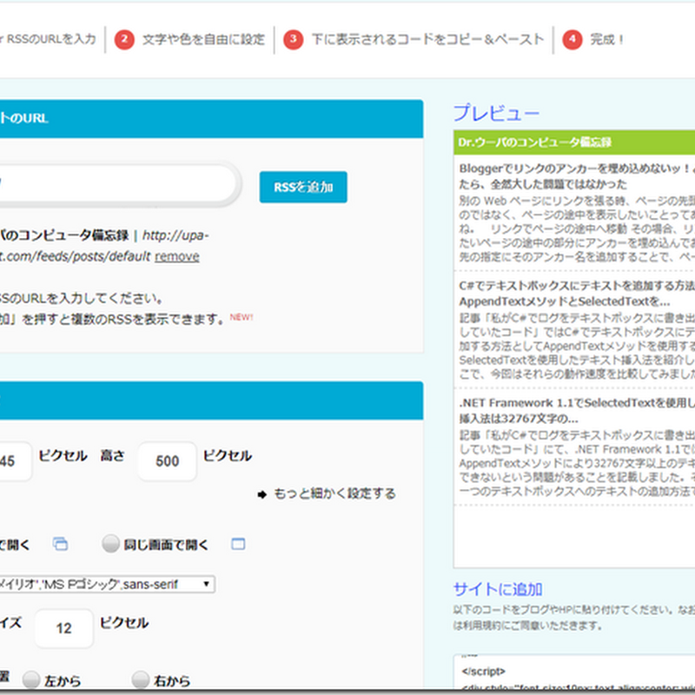This screenshot has height=695, width=695.
Task: Select the 左から radio button
Action: pyautogui.click(x=32, y=679)
